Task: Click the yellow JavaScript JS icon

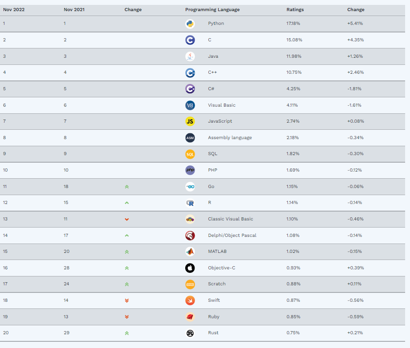Action: (x=190, y=121)
